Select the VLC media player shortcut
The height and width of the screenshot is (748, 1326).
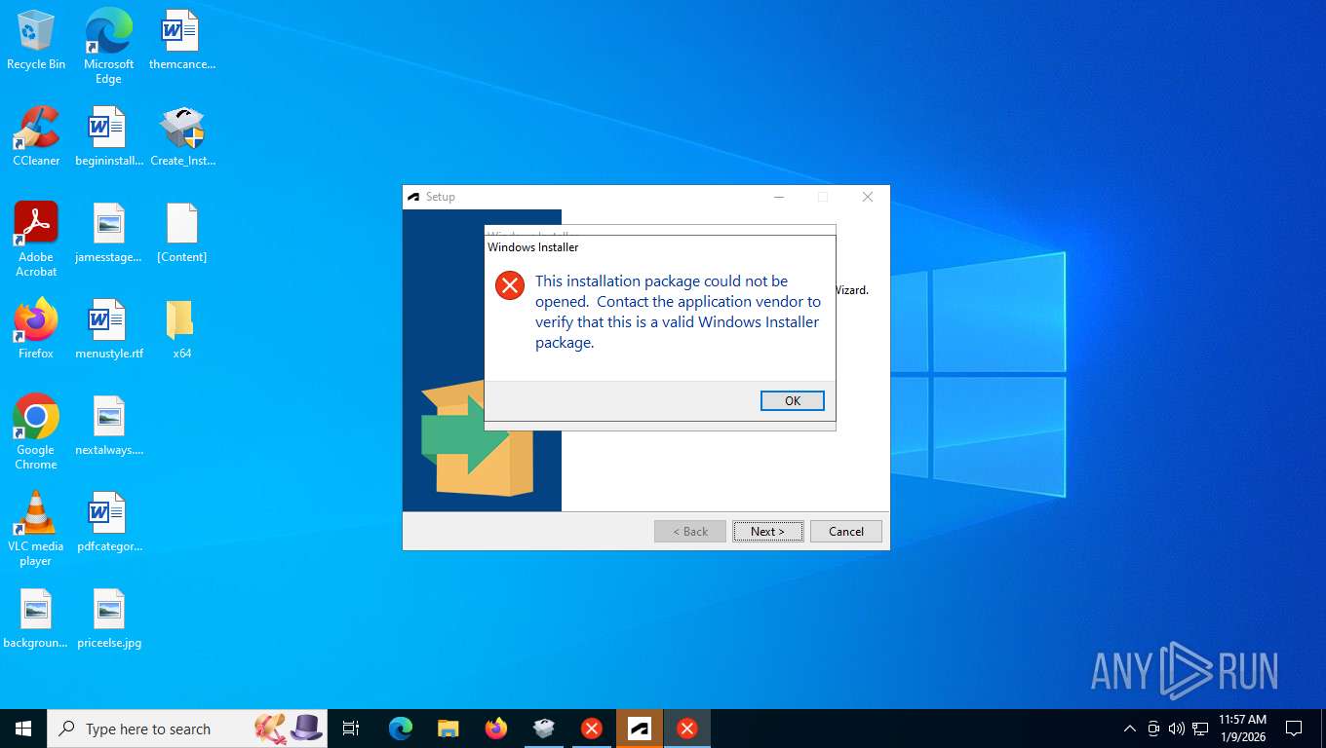36,528
